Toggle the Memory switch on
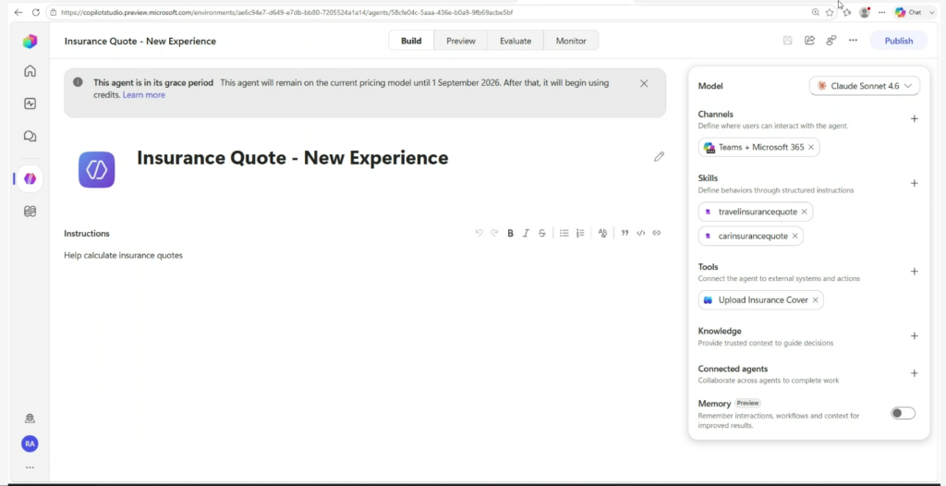This screenshot has width=946, height=486. click(903, 413)
